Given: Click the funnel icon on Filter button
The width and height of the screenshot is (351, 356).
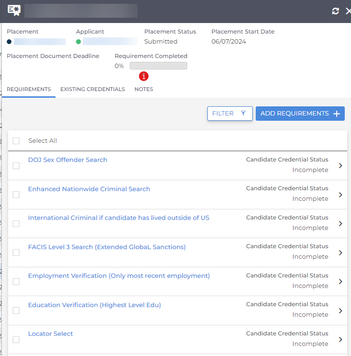Looking at the screenshot, I should click(243, 114).
